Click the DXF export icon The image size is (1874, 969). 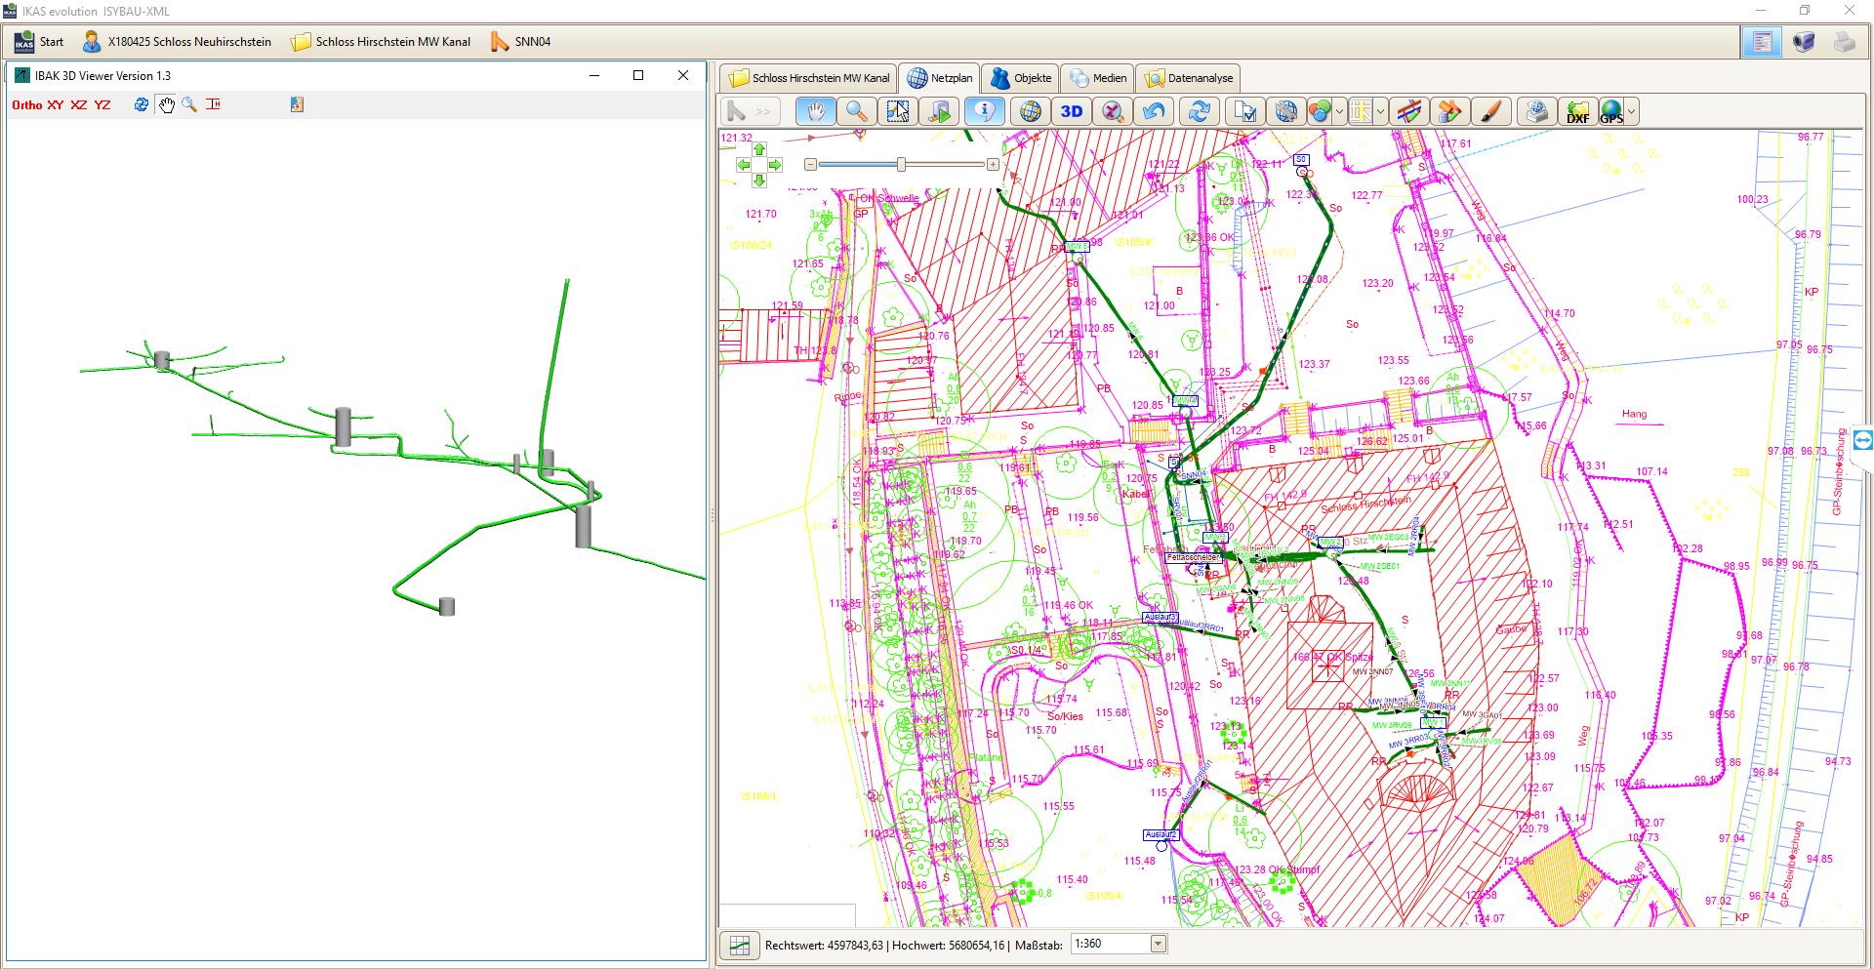[x=1576, y=112]
